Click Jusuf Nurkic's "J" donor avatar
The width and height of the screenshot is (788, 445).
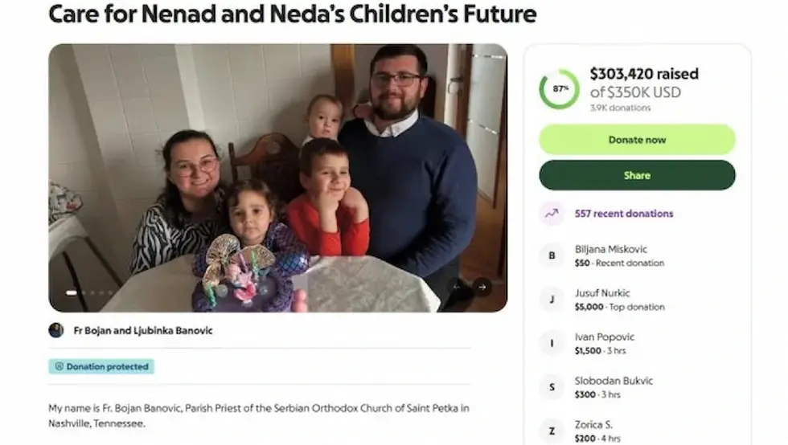[x=551, y=300]
